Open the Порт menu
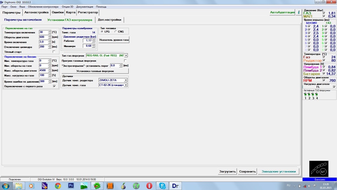337x190 pixels. (4, 7)
